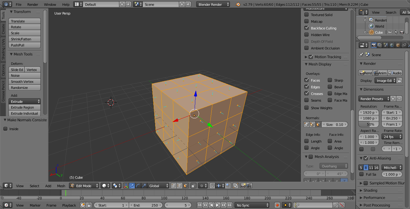The width and height of the screenshot is (410, 209).
Task: Enable face select mode in viewport header
Action: (x=186, y=186)
